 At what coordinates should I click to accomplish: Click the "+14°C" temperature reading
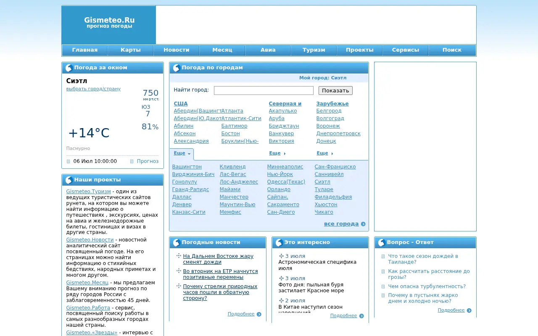click(x=89, y=133)
